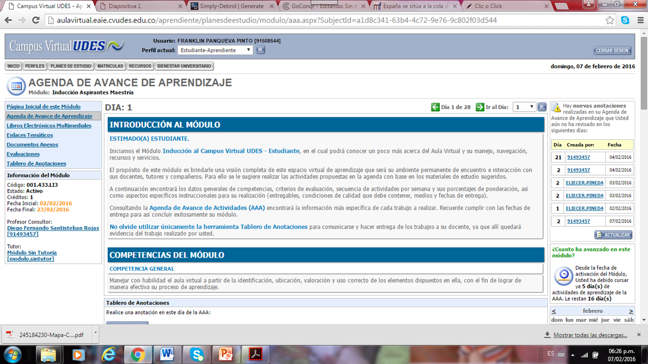
Task: Click the IR button next to Perfil actual
Action: (260, 50)
